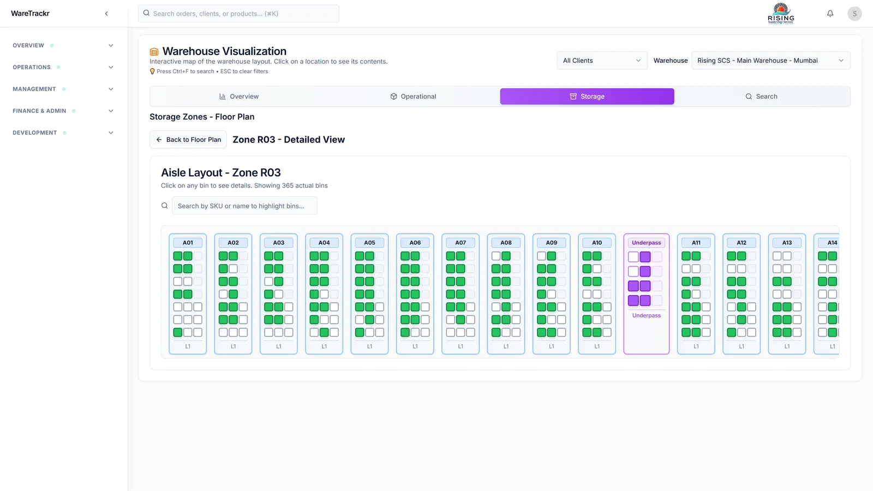Select aisle A07 header label
This screenshot has height=491, width=873.
pos(461,243)
